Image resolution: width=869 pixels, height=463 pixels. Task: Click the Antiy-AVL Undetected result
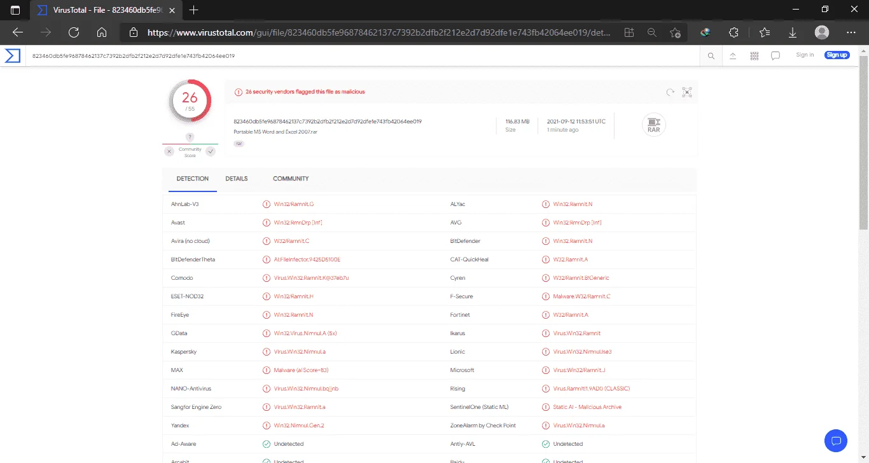click(x=567, y=444)
